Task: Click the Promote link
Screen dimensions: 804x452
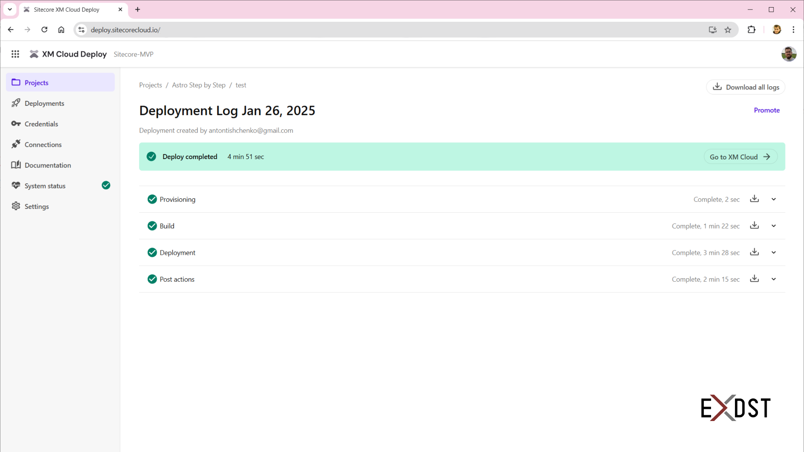Action: coord(767,110)
